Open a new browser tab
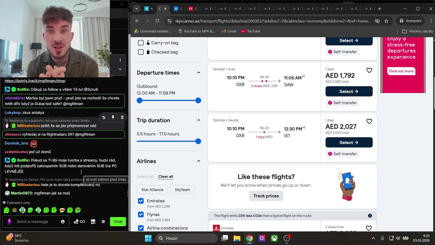The width and height of the screenshot is (435, 245). 380,9
